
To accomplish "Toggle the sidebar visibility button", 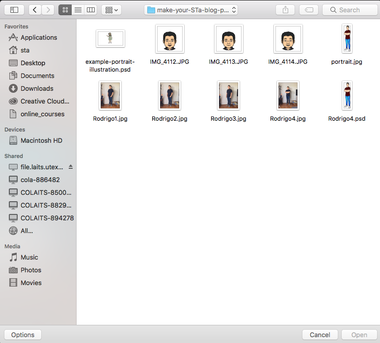I will (x=14, y=10).
